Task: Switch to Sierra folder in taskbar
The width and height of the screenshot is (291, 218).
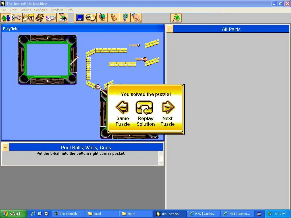Action: point(136,214)
